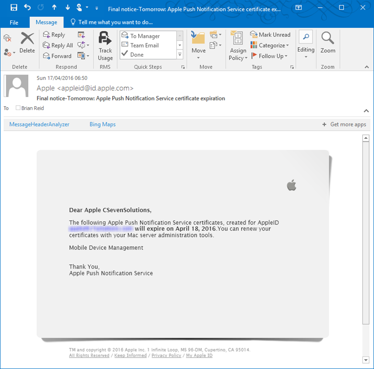Open the IM reply dropdown
Screen dimensions: 374x369
coord(83,45)
